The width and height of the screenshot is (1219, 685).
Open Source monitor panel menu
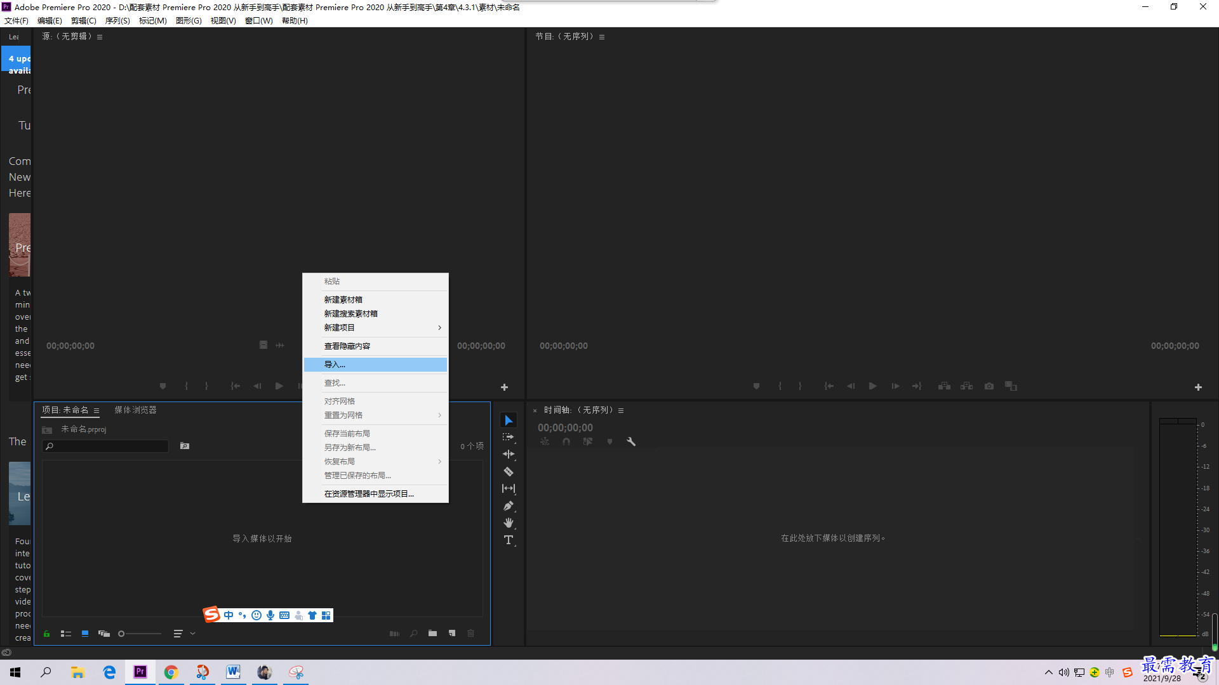coord(100,37)
